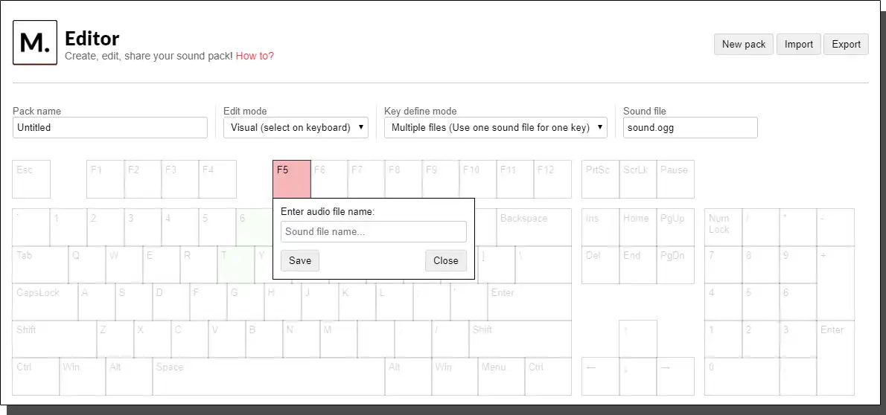Expand the Key define mode dropdown

point(495,127)
